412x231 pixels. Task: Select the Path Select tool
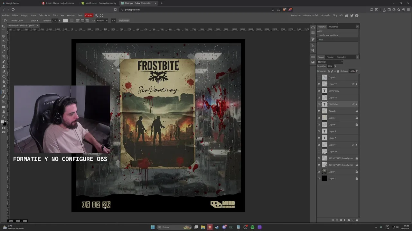tap(4, 102)
